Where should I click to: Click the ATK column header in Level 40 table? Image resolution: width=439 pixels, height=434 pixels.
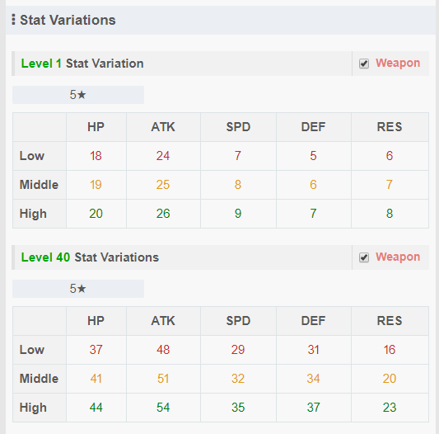(x=163, y=321)
